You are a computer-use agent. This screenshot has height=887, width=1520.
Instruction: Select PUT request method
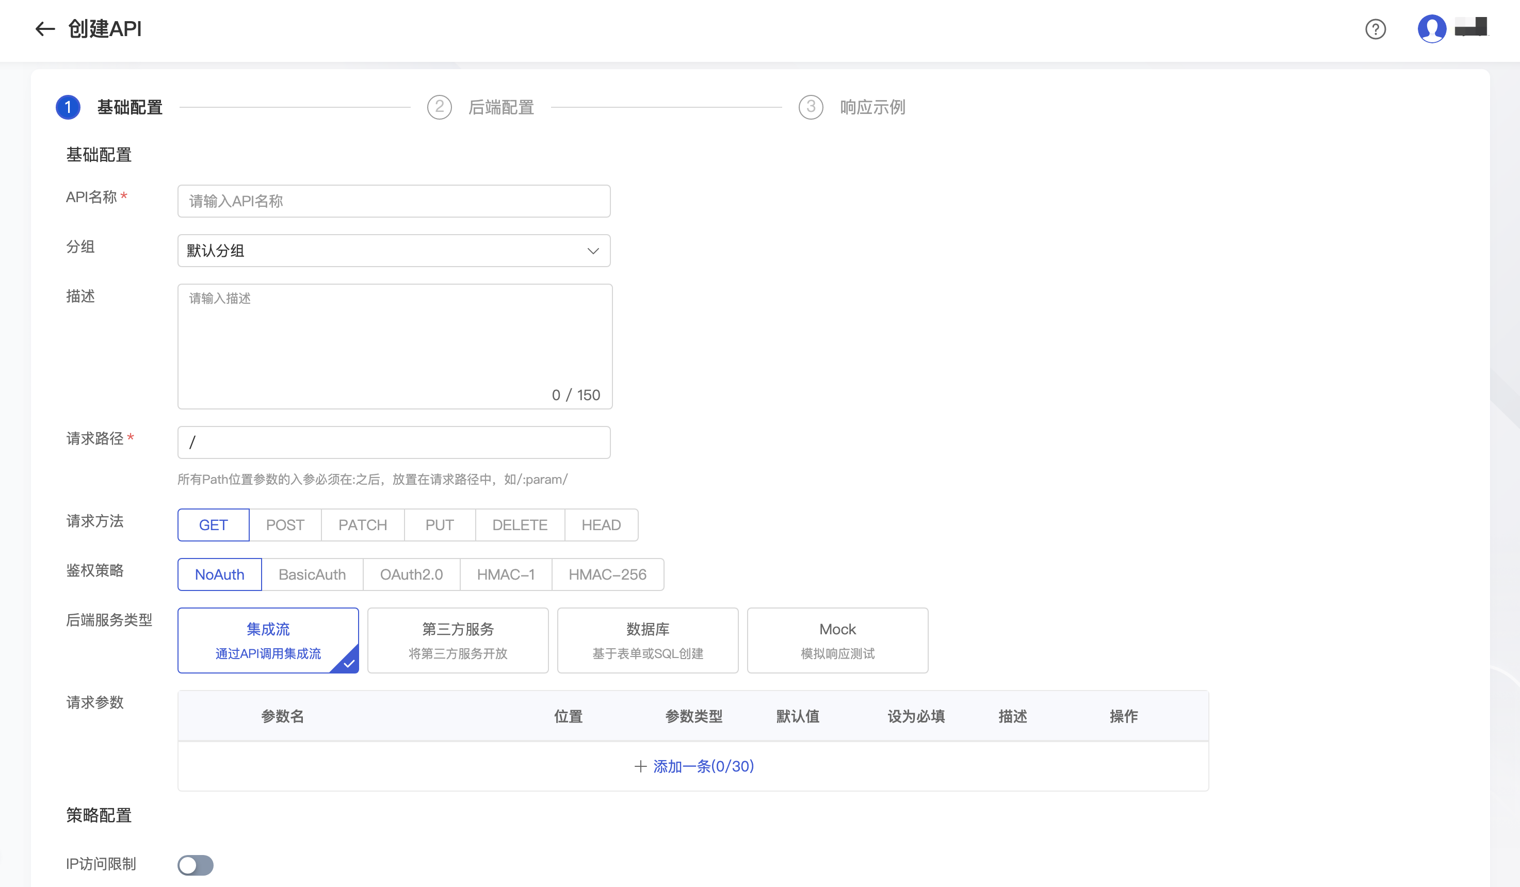point(440,524)
